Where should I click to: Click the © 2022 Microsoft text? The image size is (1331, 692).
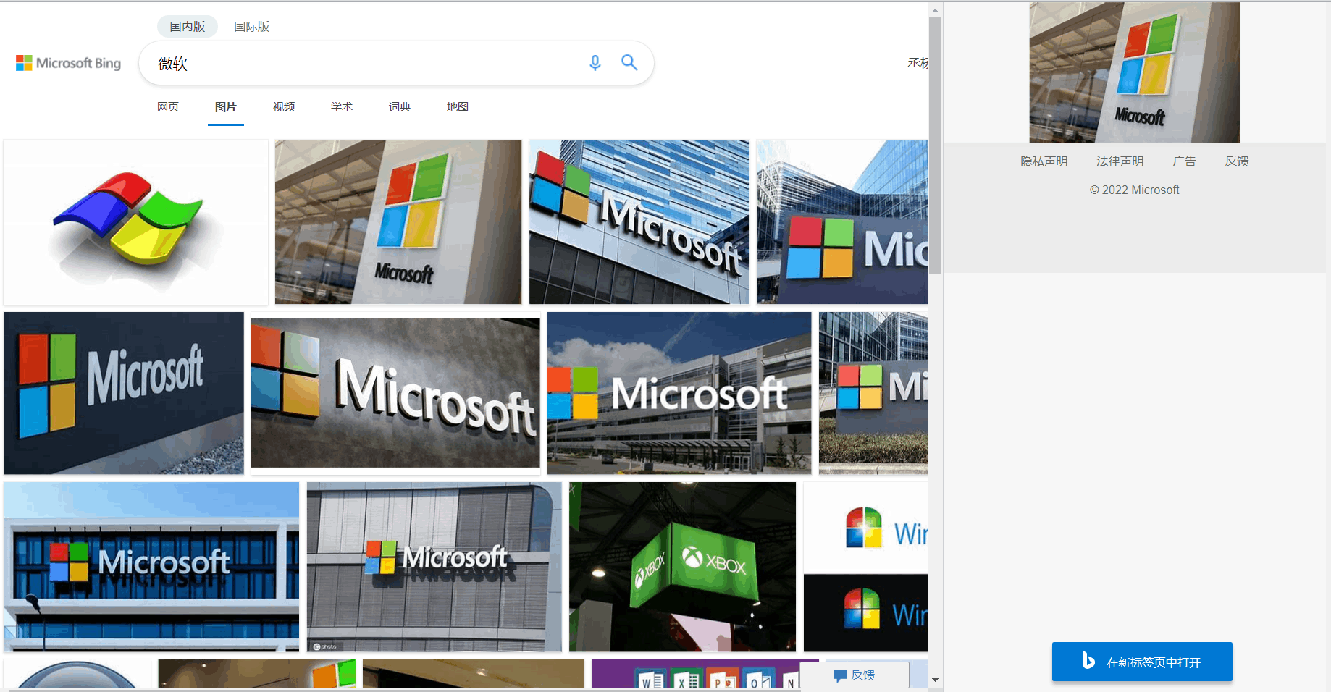coord(1135,190)
